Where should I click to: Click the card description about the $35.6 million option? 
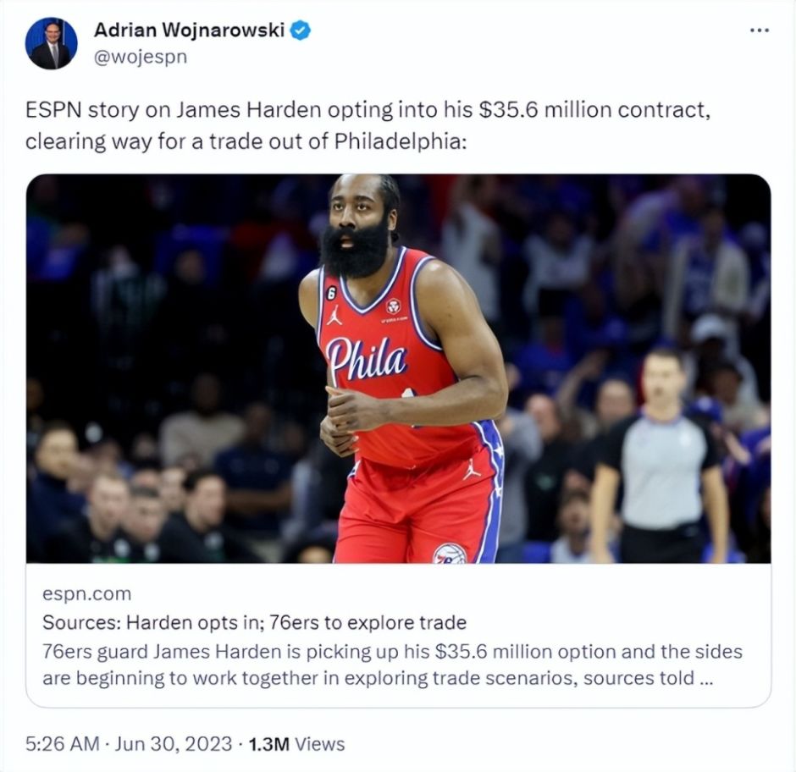coord(392,664)
